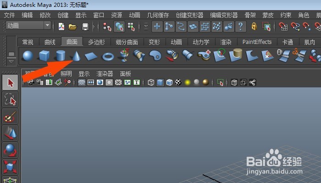Activate the Scale tool in the toolbox
321x183 pixels.
point(10,167)
